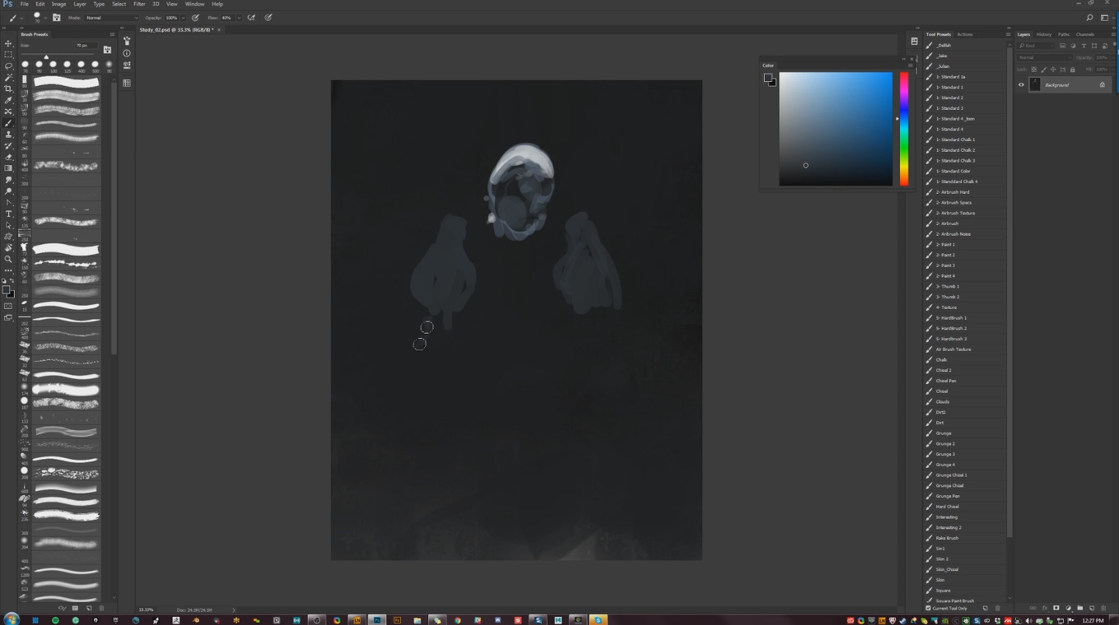Open the brush Mode dropdown set to Normal
Screen dimensions: 1119x625
point(111,18)
